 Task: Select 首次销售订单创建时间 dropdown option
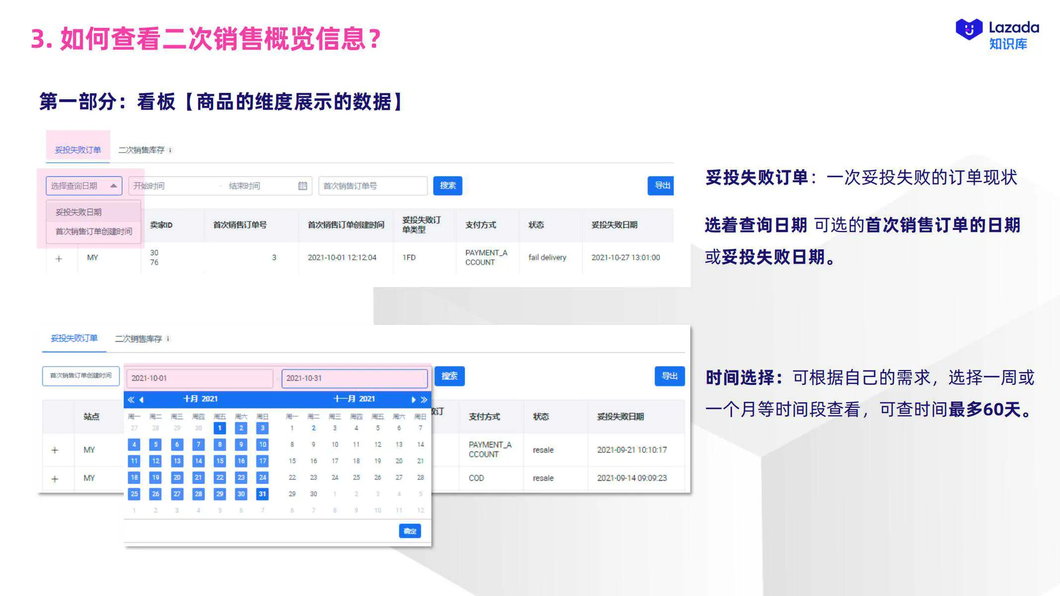(93, 231)
